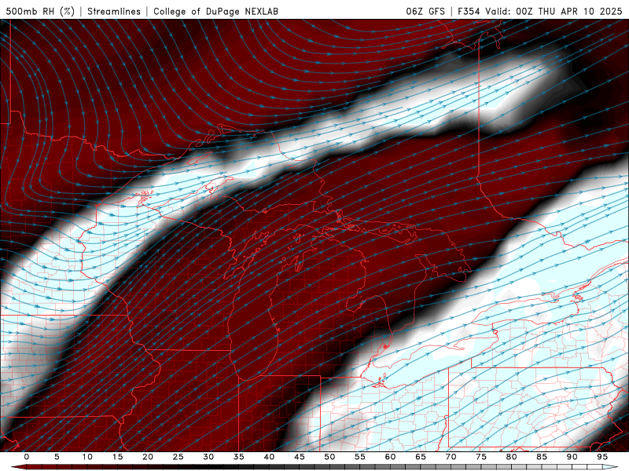Click 'College of DuPage NEXLAB' header text
Image resolution: width=629 pixels, height=471 pixels.
tap(215, 11)
